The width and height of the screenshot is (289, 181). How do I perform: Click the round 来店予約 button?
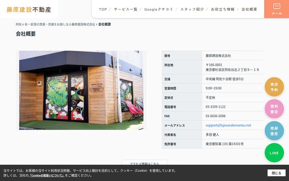pyautogui.click(x=274, y=87)
